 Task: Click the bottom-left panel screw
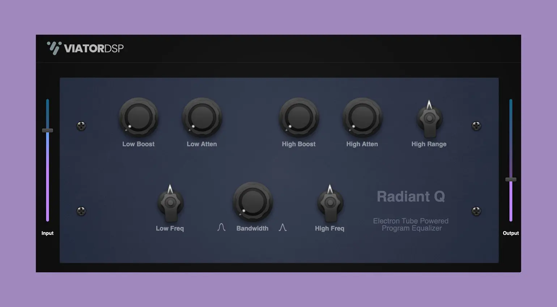(81, 211)
